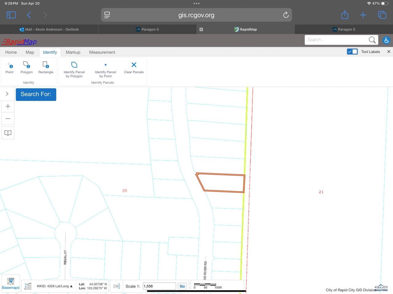
Task: Open the Measurement tab
Action: [x=102, y=52]
